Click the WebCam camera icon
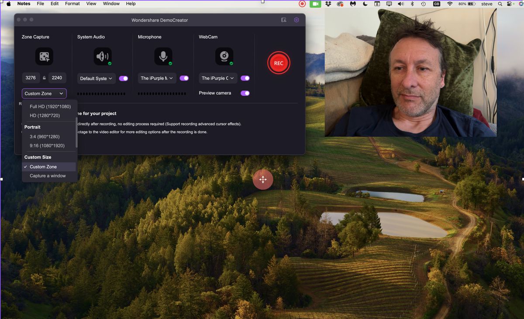The height and width of the screenshot is (319, 524). tap(224, 56)
